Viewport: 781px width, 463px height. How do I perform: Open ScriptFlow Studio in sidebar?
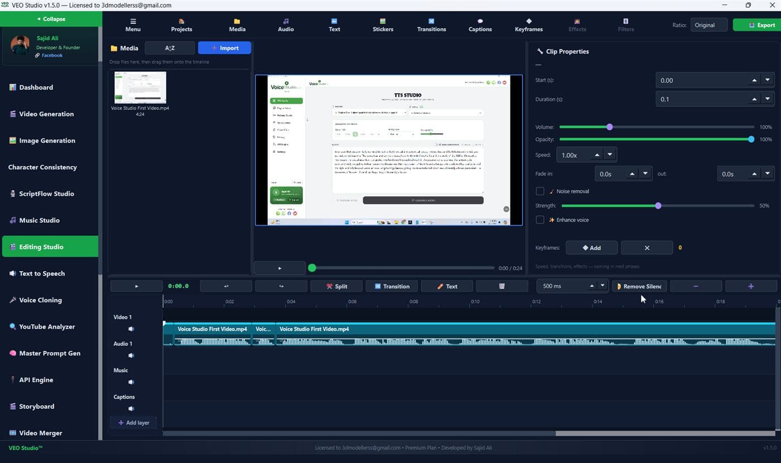coord(50,194)
